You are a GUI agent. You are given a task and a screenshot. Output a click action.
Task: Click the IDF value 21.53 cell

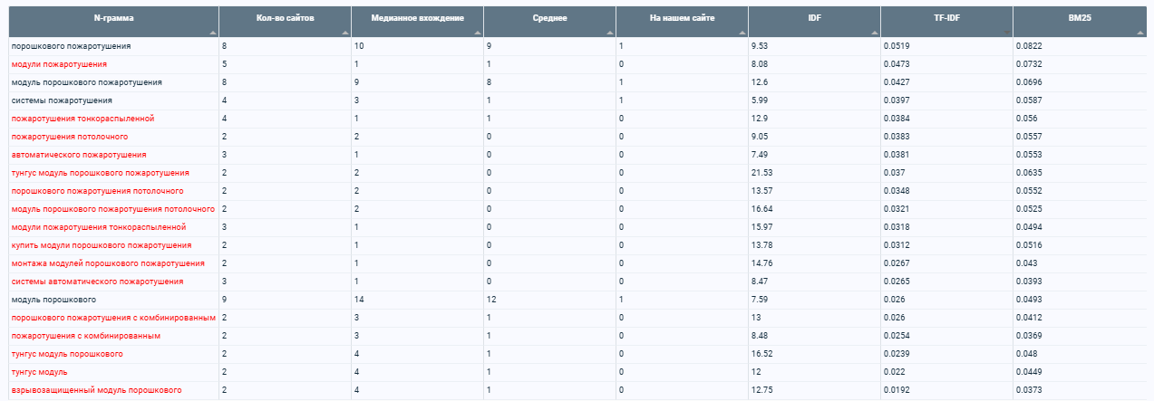pyautogui.click(x=814, y=173)
